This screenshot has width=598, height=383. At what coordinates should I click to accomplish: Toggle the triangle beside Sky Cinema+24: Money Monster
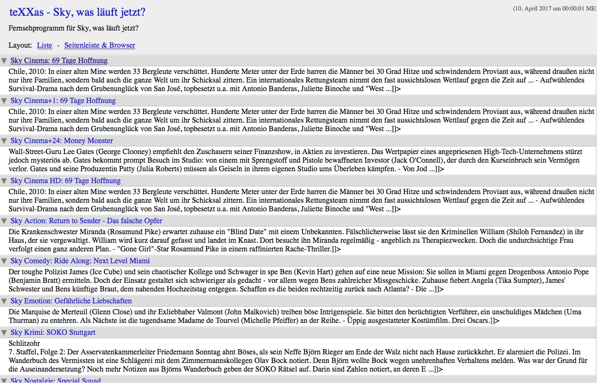[x=4, y=141]
